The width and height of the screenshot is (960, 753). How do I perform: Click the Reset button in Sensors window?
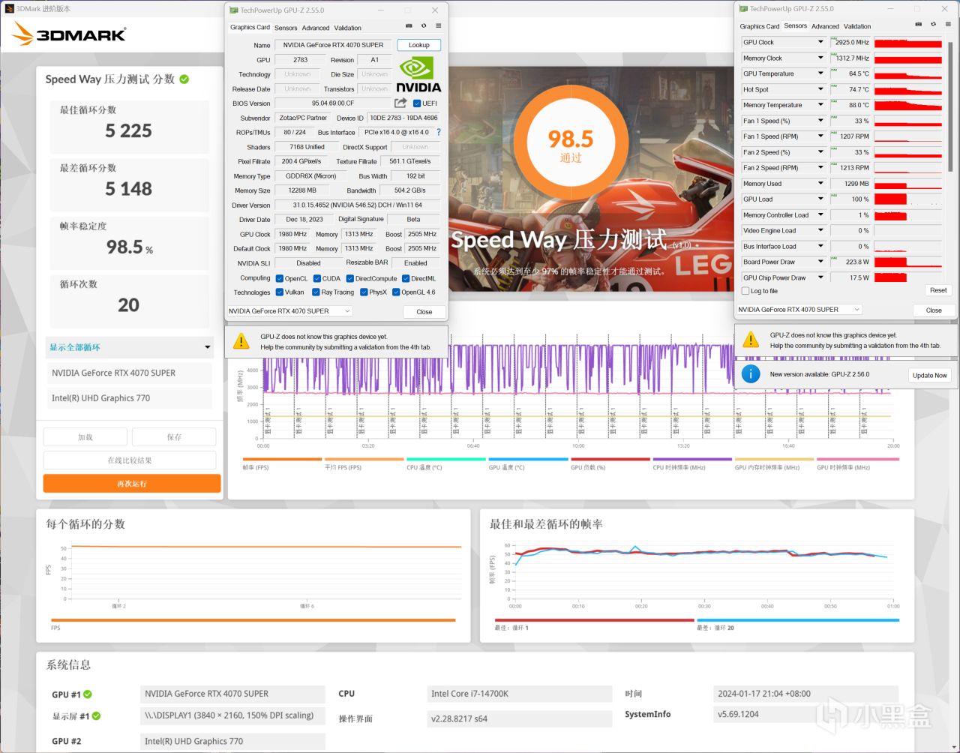(x=938, y=290)
